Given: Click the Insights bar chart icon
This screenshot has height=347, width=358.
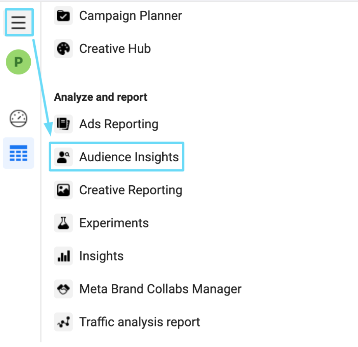Looking at the screenshot, I should coord(63,256).
